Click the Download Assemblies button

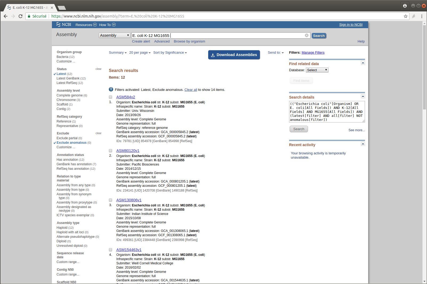234,55
